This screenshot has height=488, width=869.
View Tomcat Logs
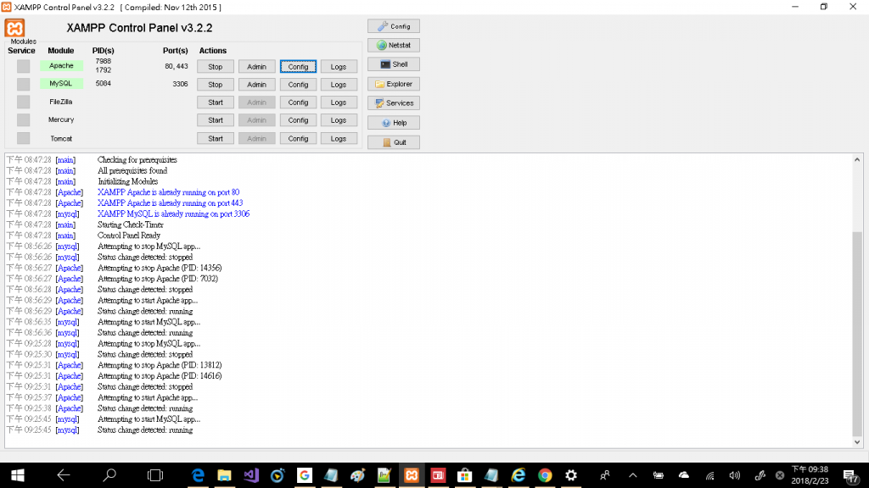339,138
